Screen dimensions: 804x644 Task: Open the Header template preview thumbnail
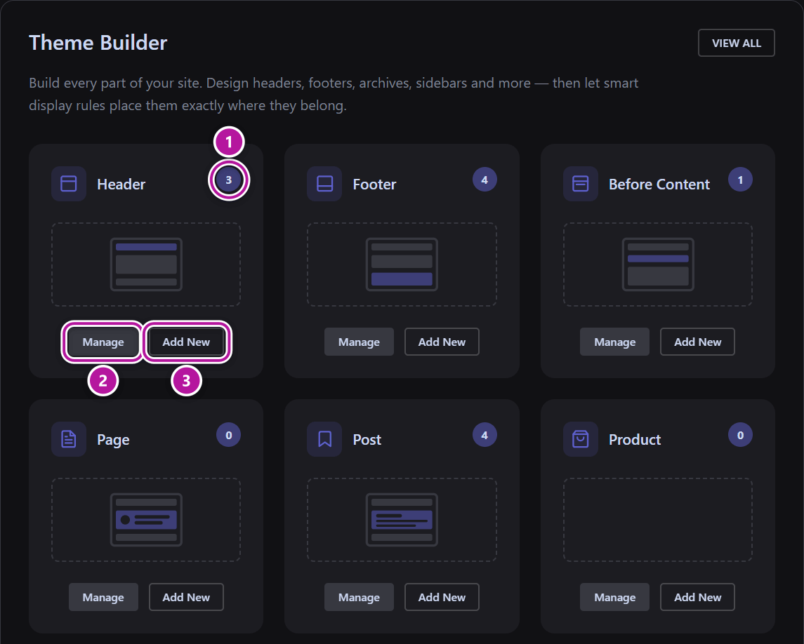coord(146,264)
